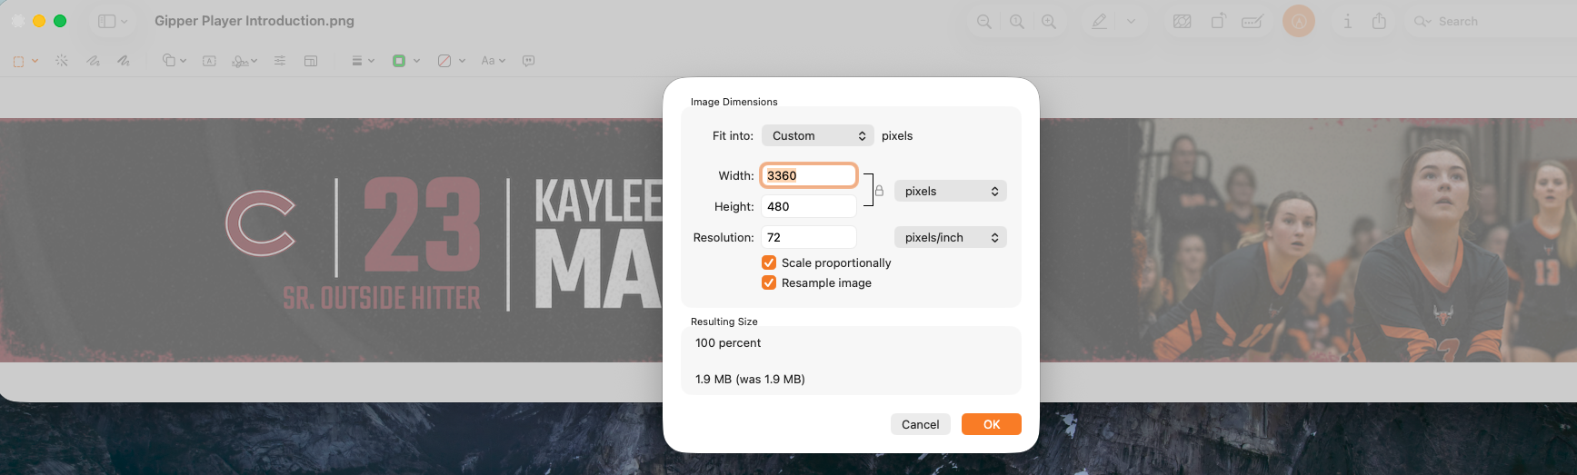Open selection tool type chevron
The height and width of the screenshot is (475, 1577).
pyautogui.click(x=35, y=61)
